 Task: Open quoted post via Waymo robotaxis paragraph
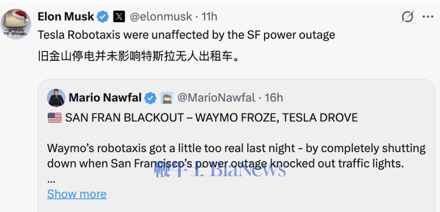[x=236, y=155]
